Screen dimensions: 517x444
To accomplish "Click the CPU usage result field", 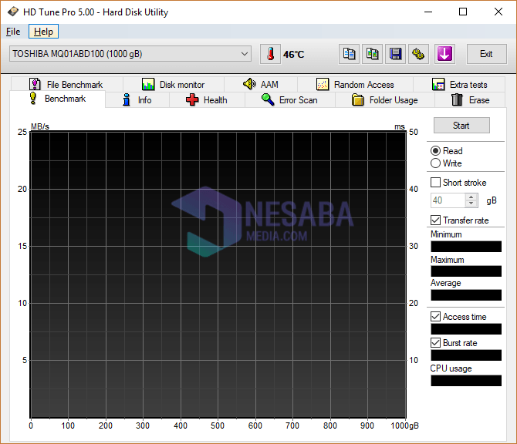I will click(466, 381).
